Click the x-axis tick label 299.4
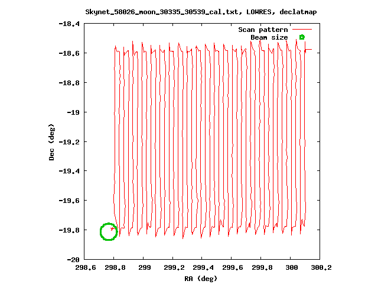Screen dimensions: 378x284 pyautogui.click(x=203, y=267)
